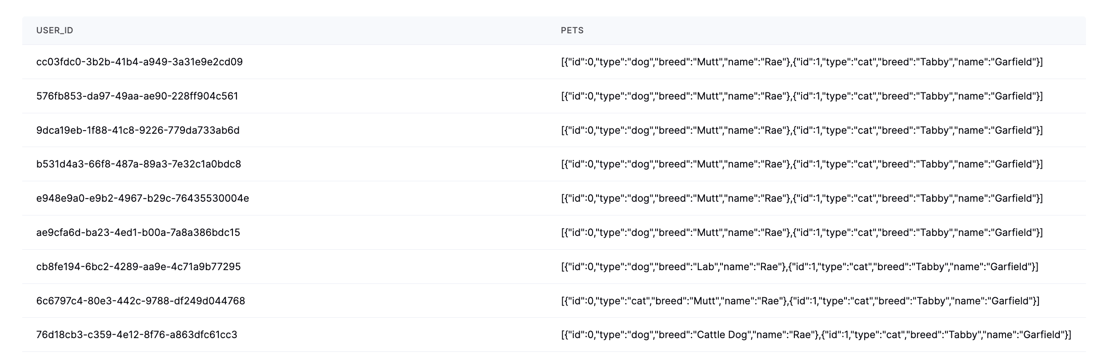Click user ID starting with cb8fe194
The width and height of the screenshot is (1098, 359).
tap(139, 267)
